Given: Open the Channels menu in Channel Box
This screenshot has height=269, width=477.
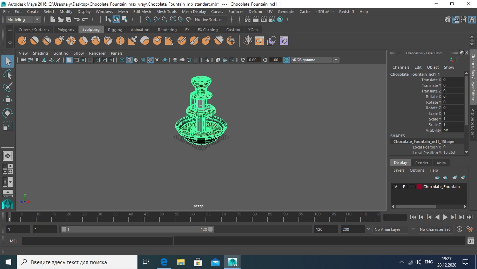Looking at the screenshot, I should [x=401, y=67].
